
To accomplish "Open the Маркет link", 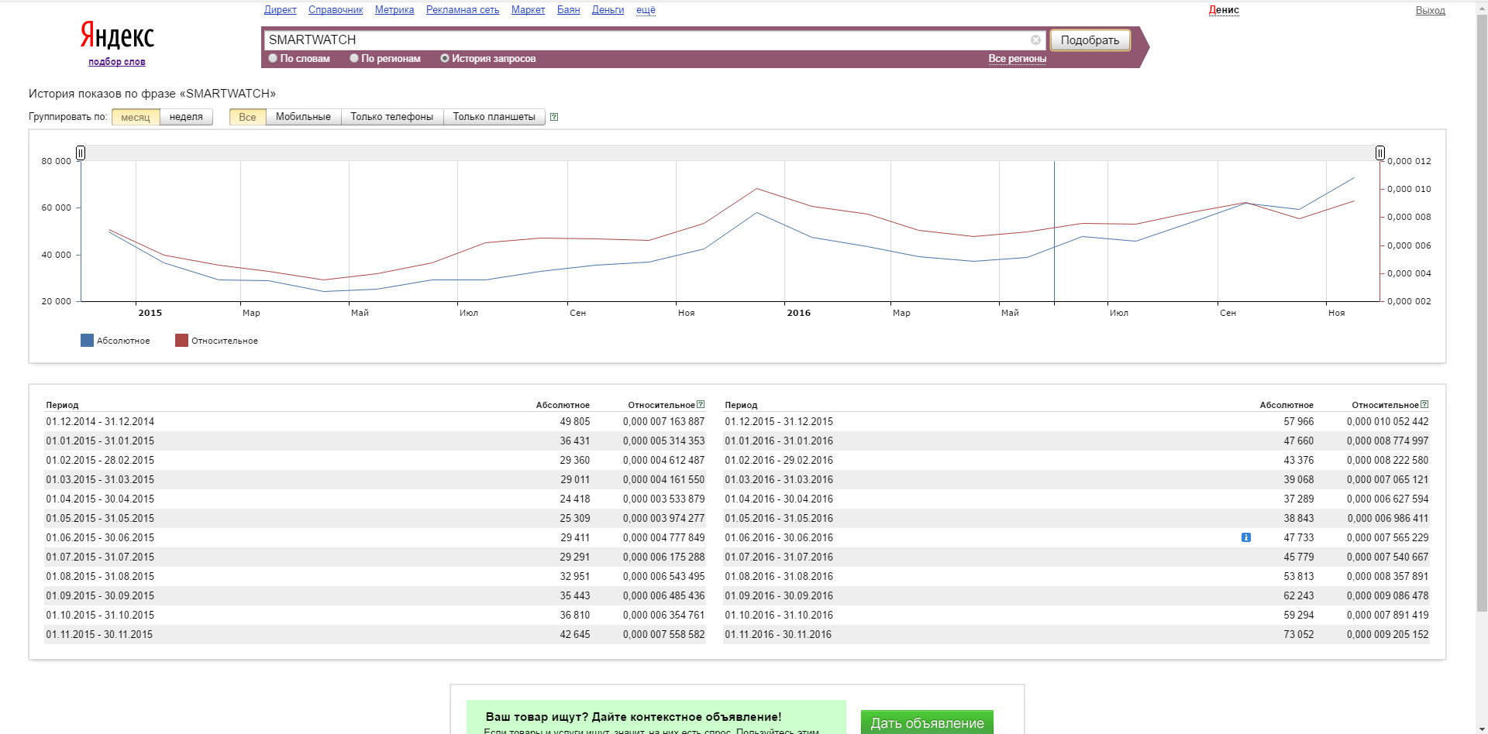I will coord(528,10).
